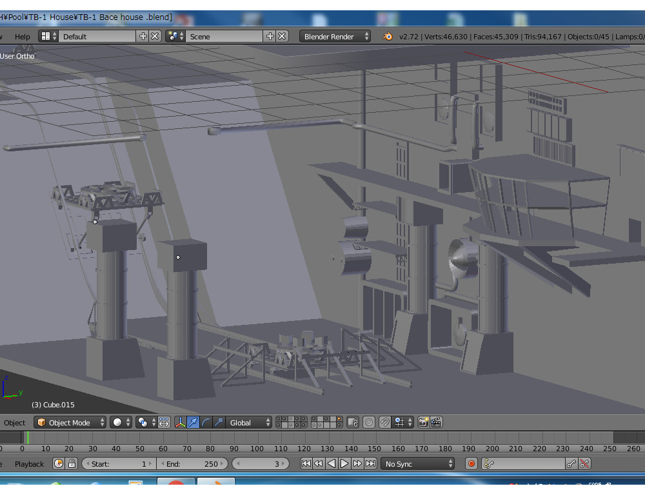Jump to the next keyframe
This screenshot has height=495, width=645.
pyautogui.click(x=357, y=463)
